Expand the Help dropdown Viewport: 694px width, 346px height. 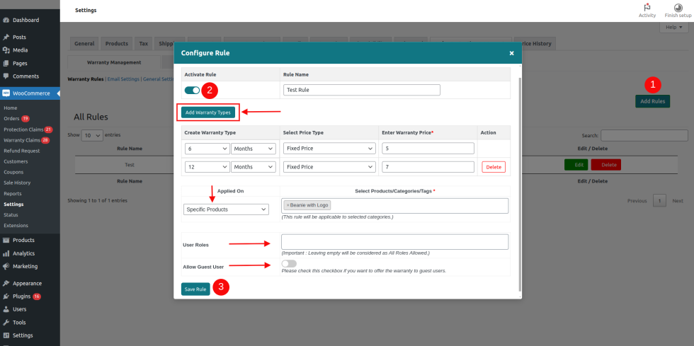674,28
